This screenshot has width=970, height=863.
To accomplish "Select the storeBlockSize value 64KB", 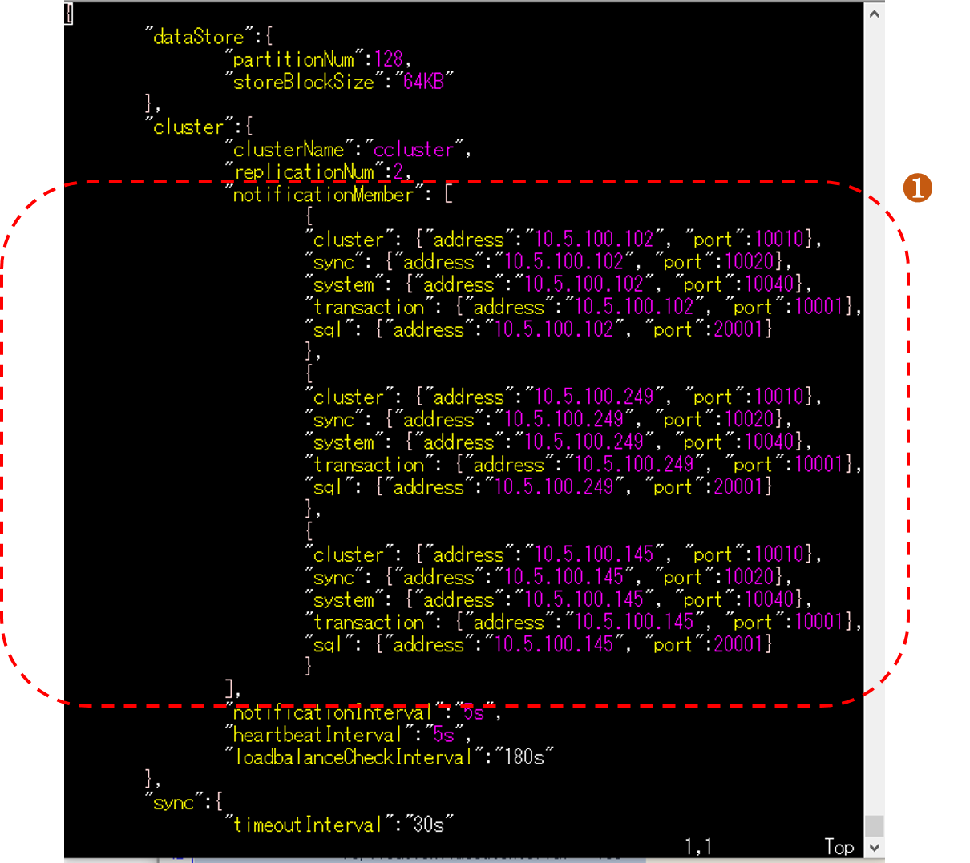I will click(423, 82).
